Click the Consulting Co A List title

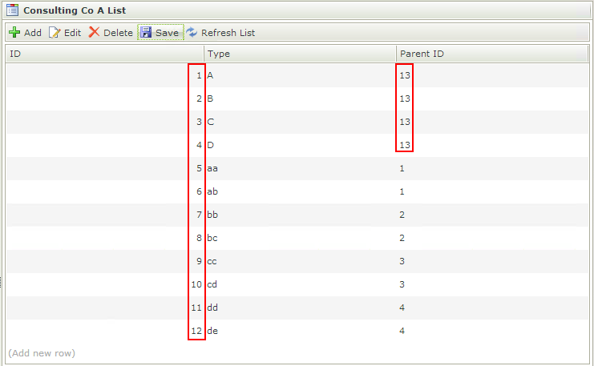click(x=75, y=10)
